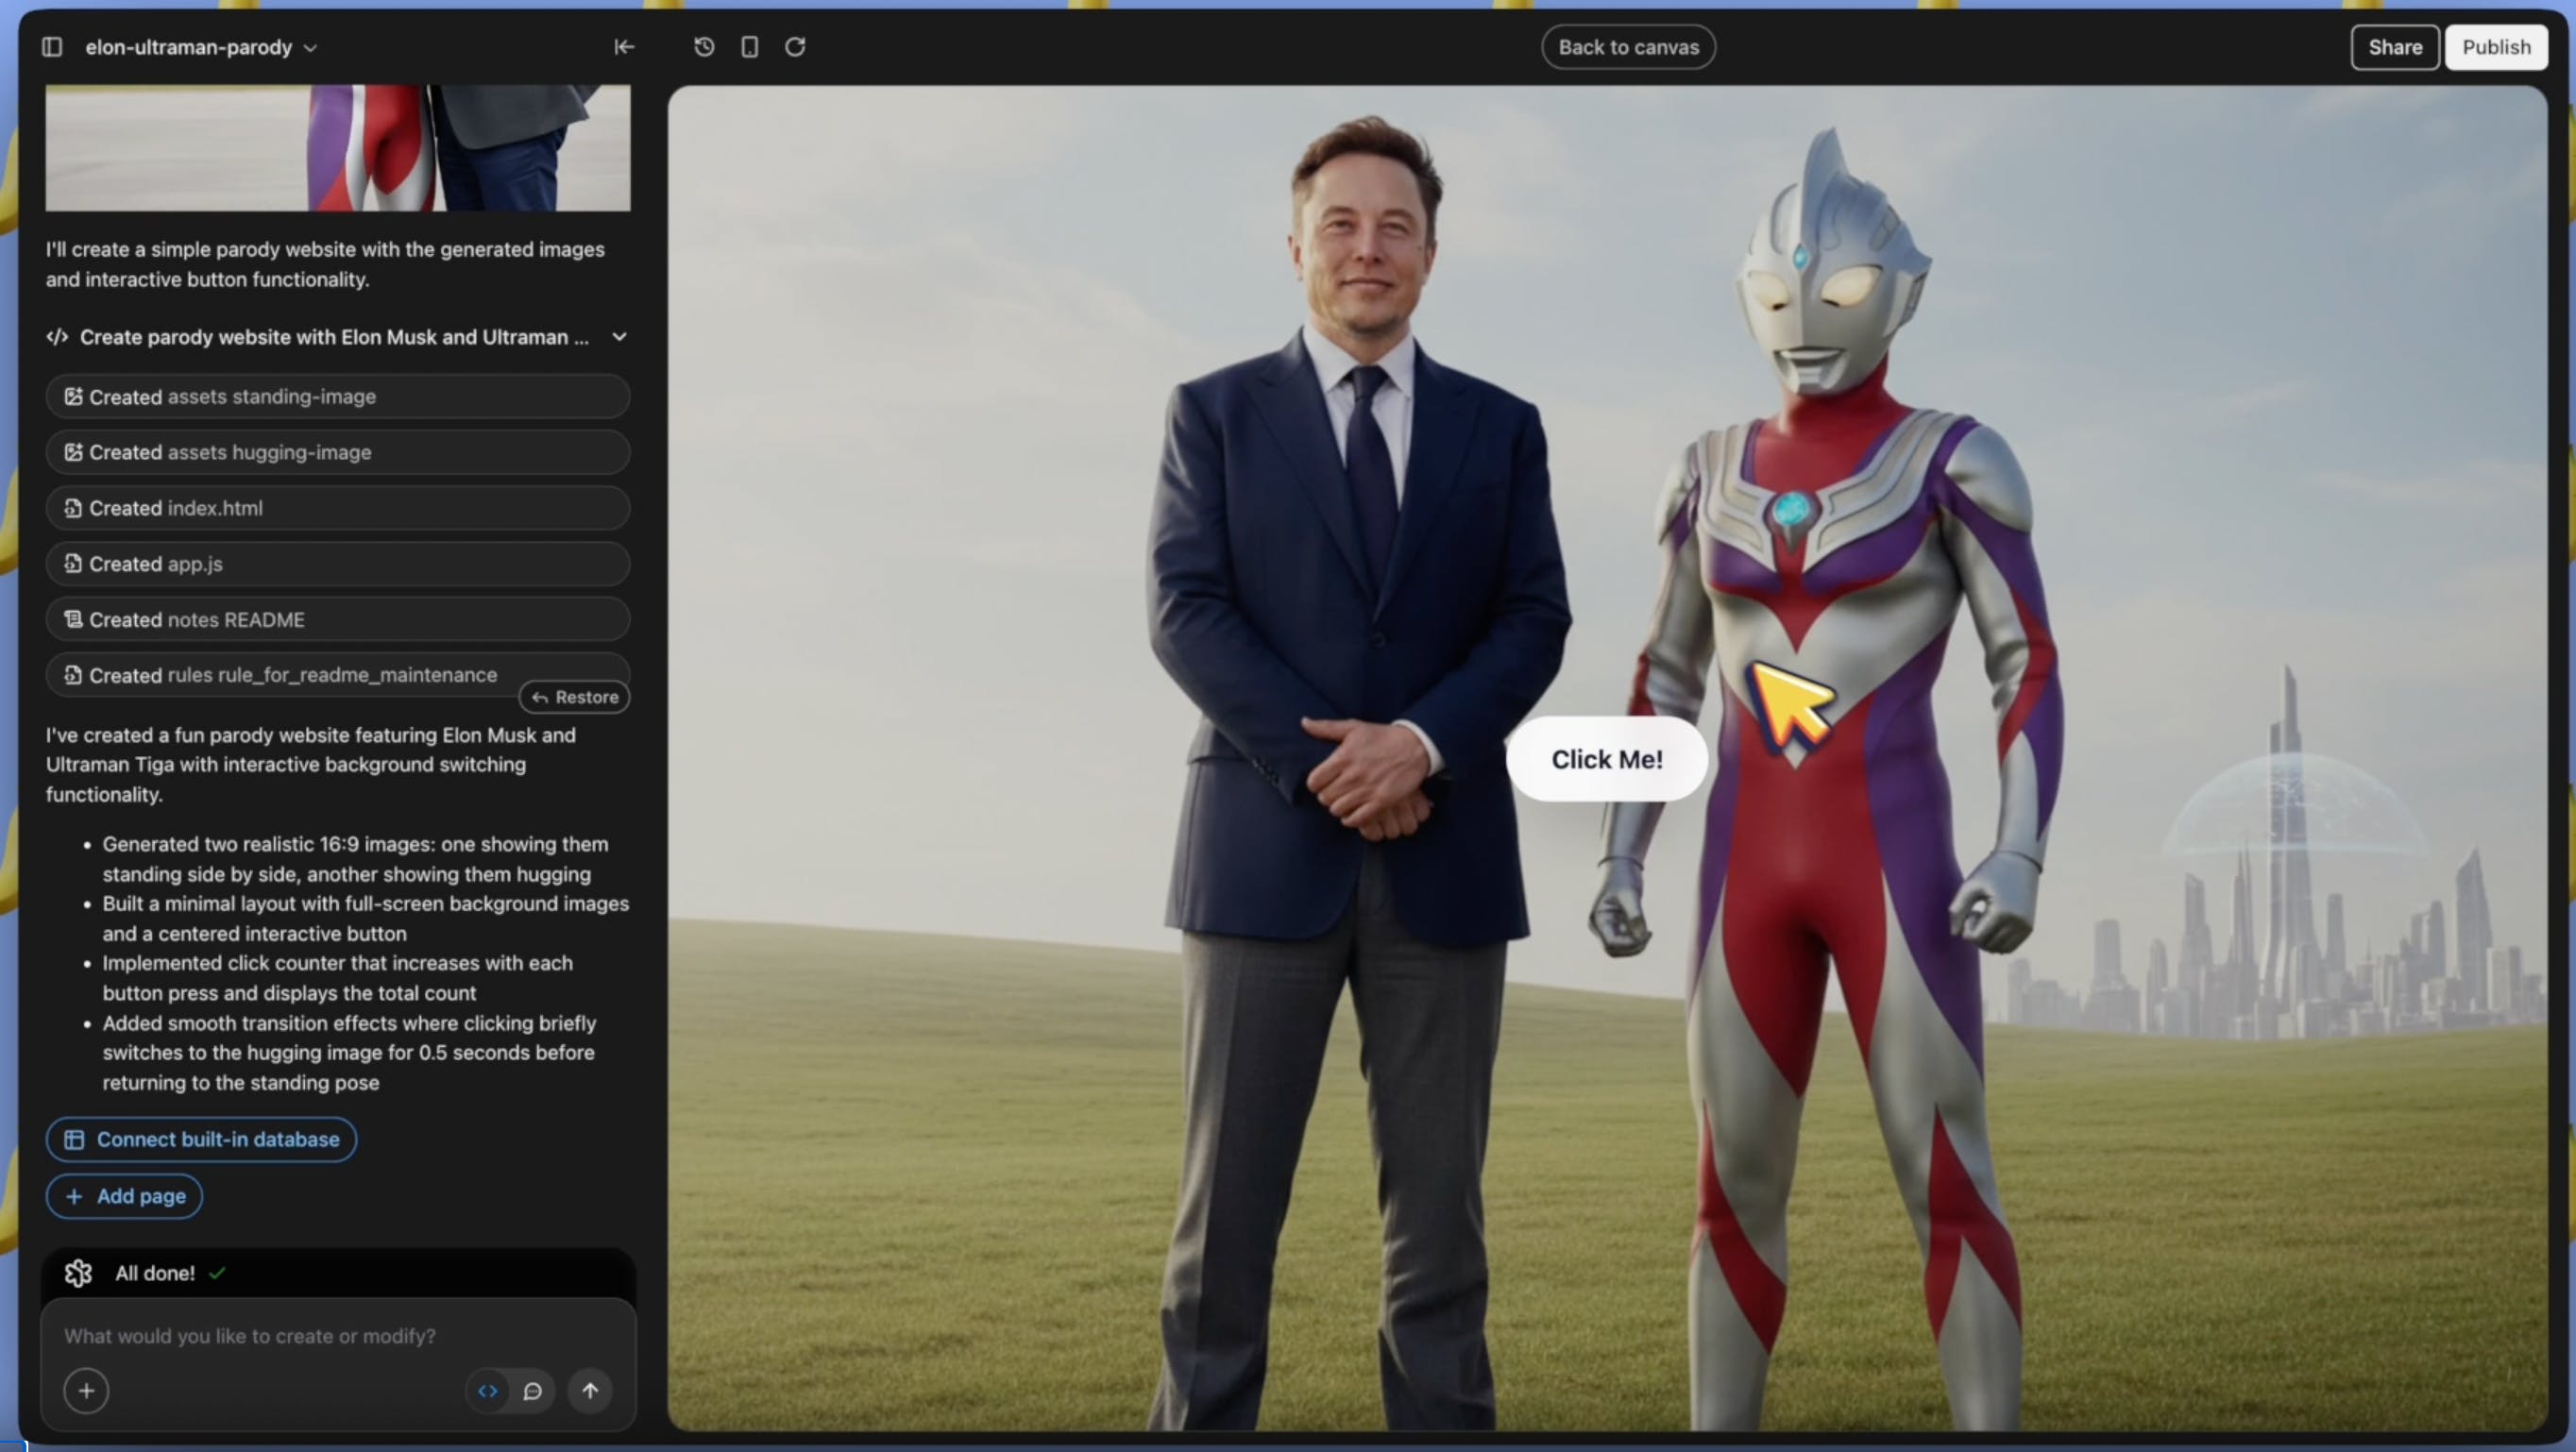This screenshot has height=1452, width=2576.
Task: Click the image icon on standing-image row
Action: tap(73, 396)
